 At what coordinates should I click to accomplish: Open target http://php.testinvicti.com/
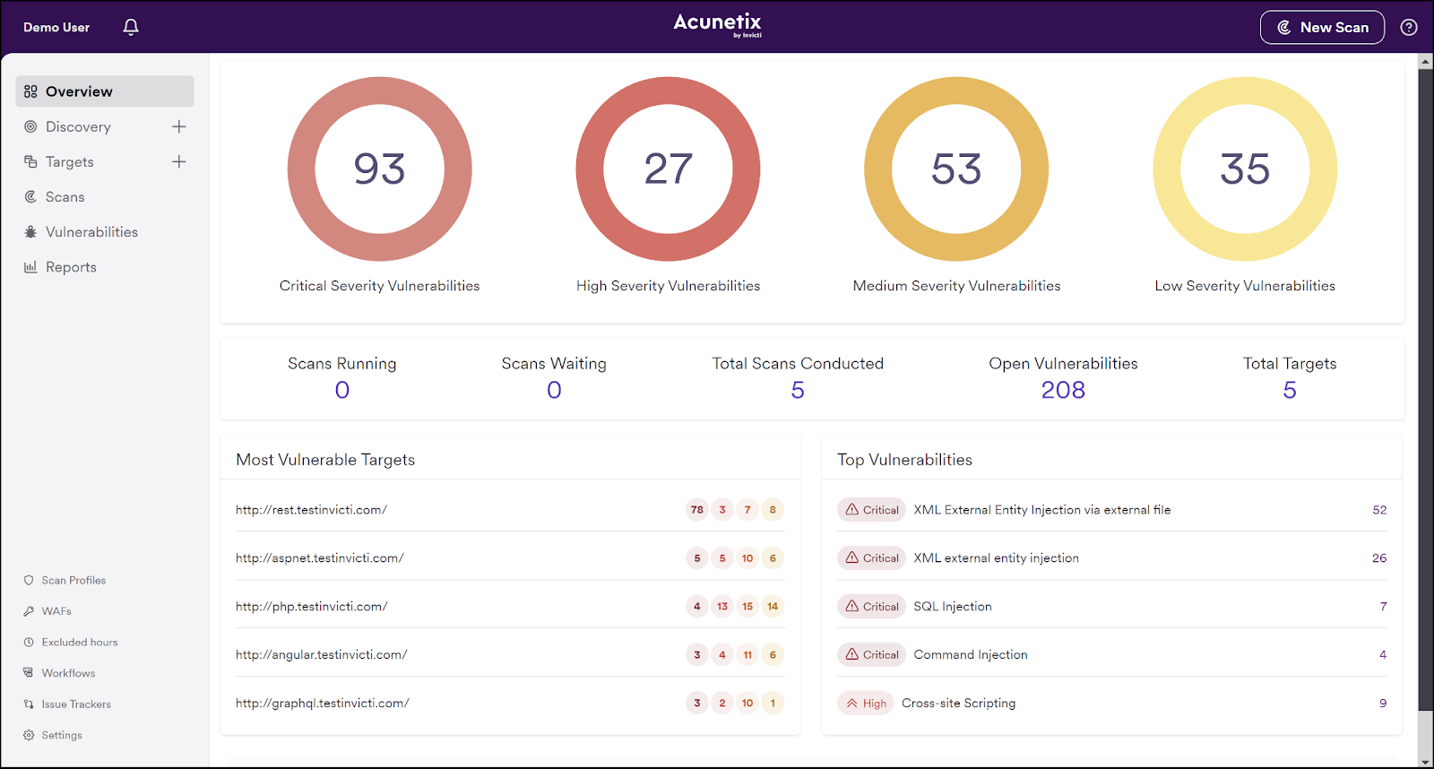click(312, 607)
